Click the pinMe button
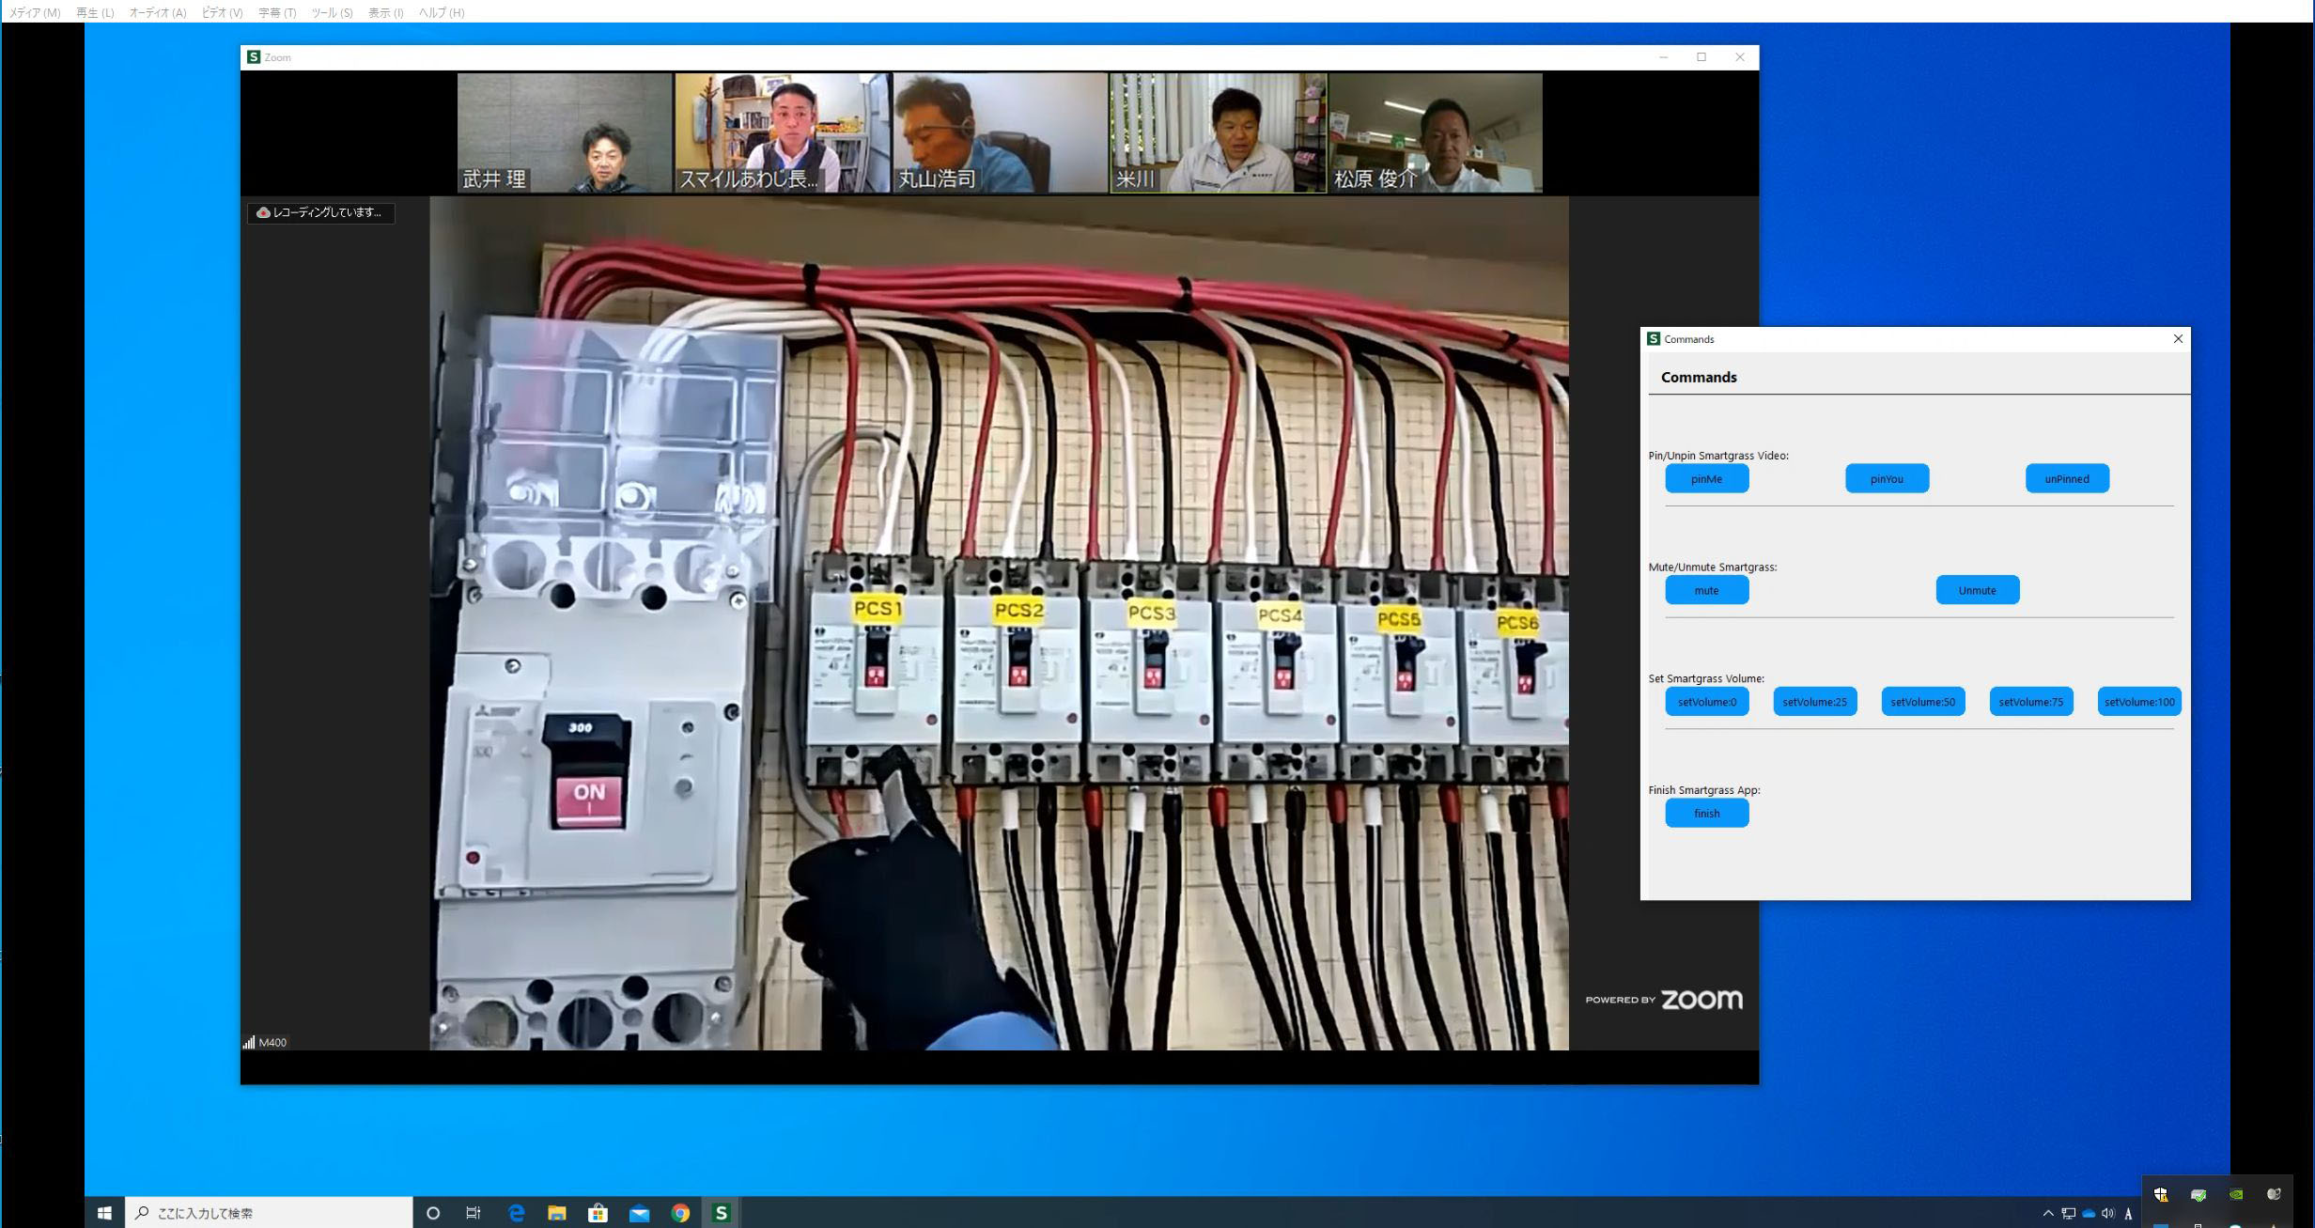Viewport: 2315px width, 1228px height. pyautogui.click(x=1707, y=478)
